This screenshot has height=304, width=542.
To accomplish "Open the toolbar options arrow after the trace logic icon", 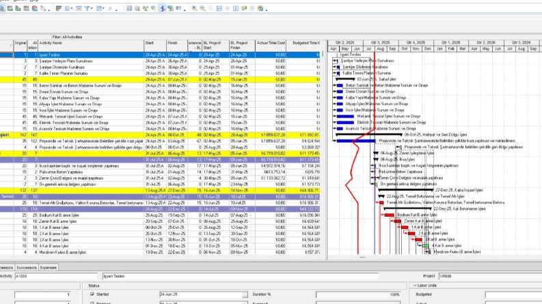I will 49,10.
